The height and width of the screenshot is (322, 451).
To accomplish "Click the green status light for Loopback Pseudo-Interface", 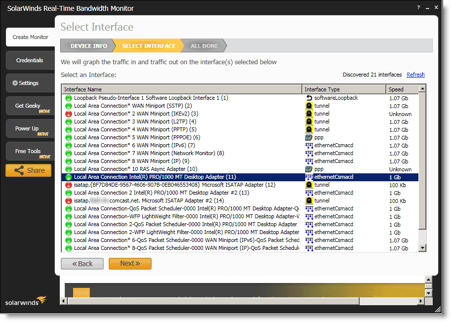I will point(68,98).
